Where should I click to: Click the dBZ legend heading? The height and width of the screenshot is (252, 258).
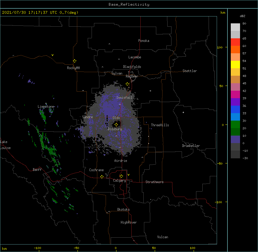(242, 16)
